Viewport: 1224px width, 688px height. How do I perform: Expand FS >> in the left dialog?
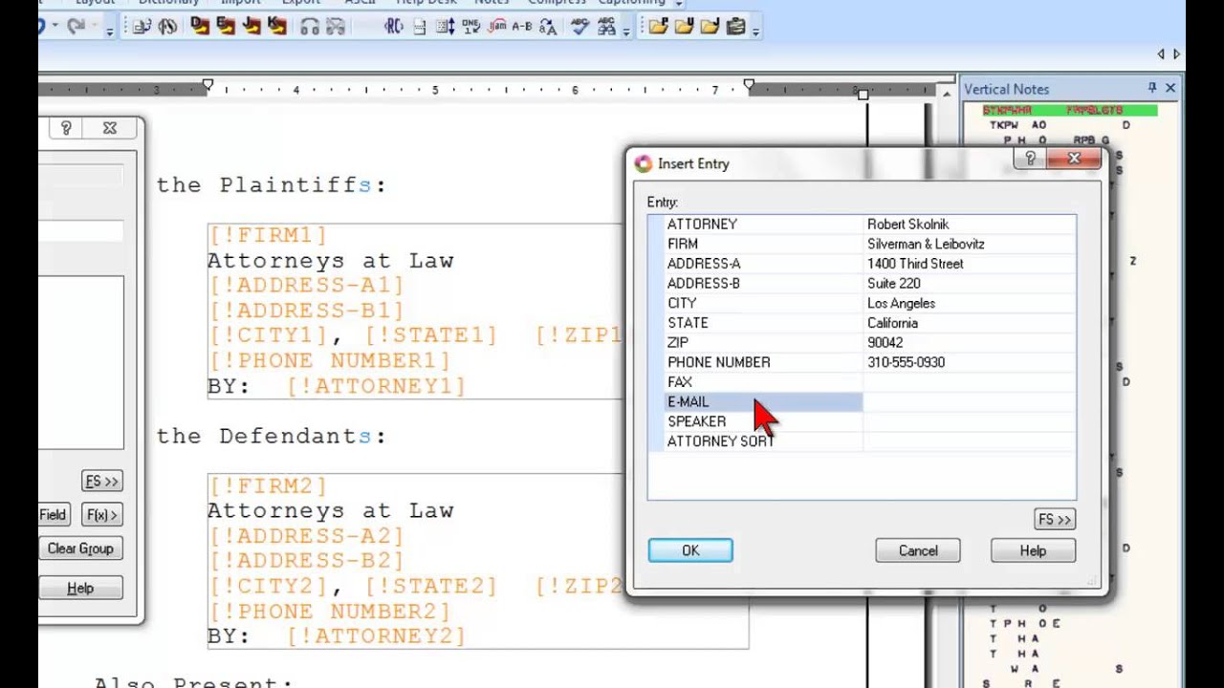coord(102,482)
